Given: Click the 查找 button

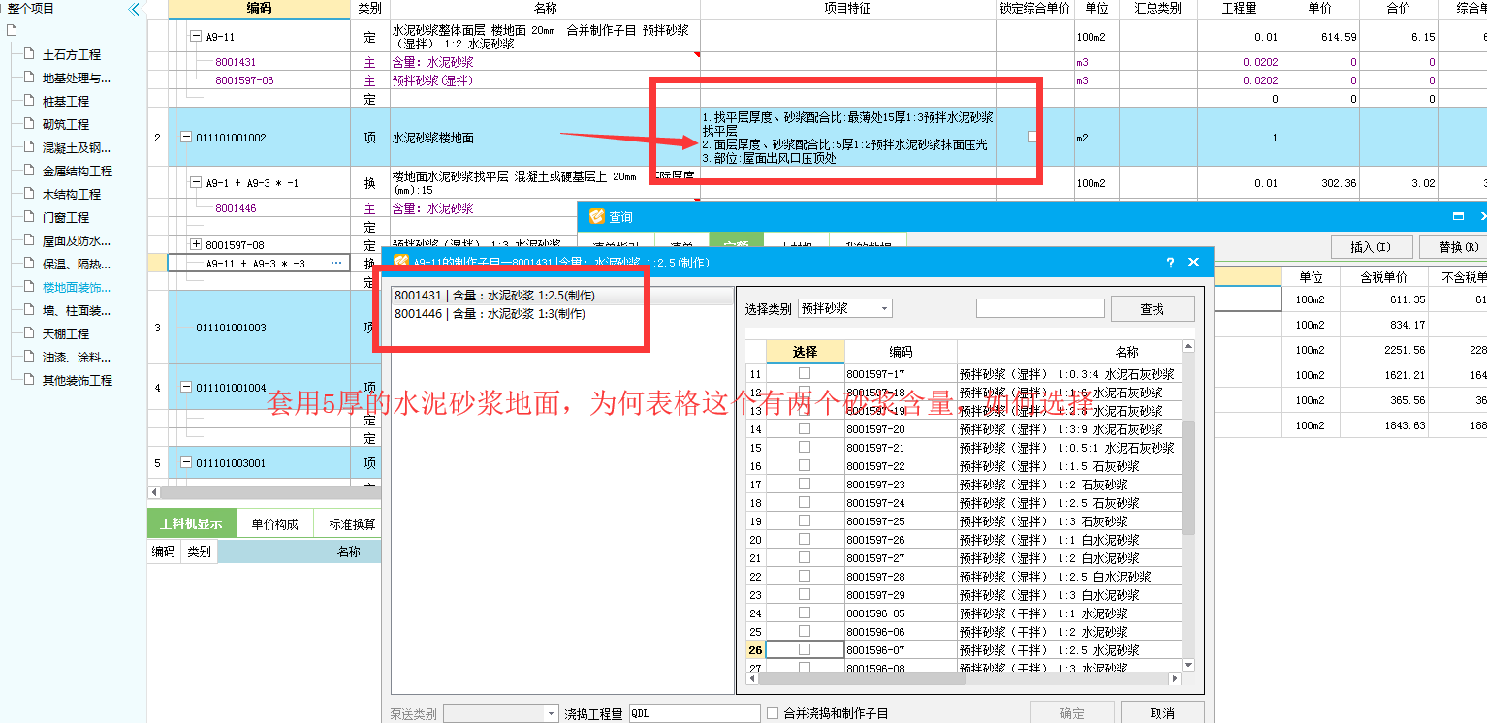Looking at the screenshot, I should pyautogui.click(x=1153, y=309).
